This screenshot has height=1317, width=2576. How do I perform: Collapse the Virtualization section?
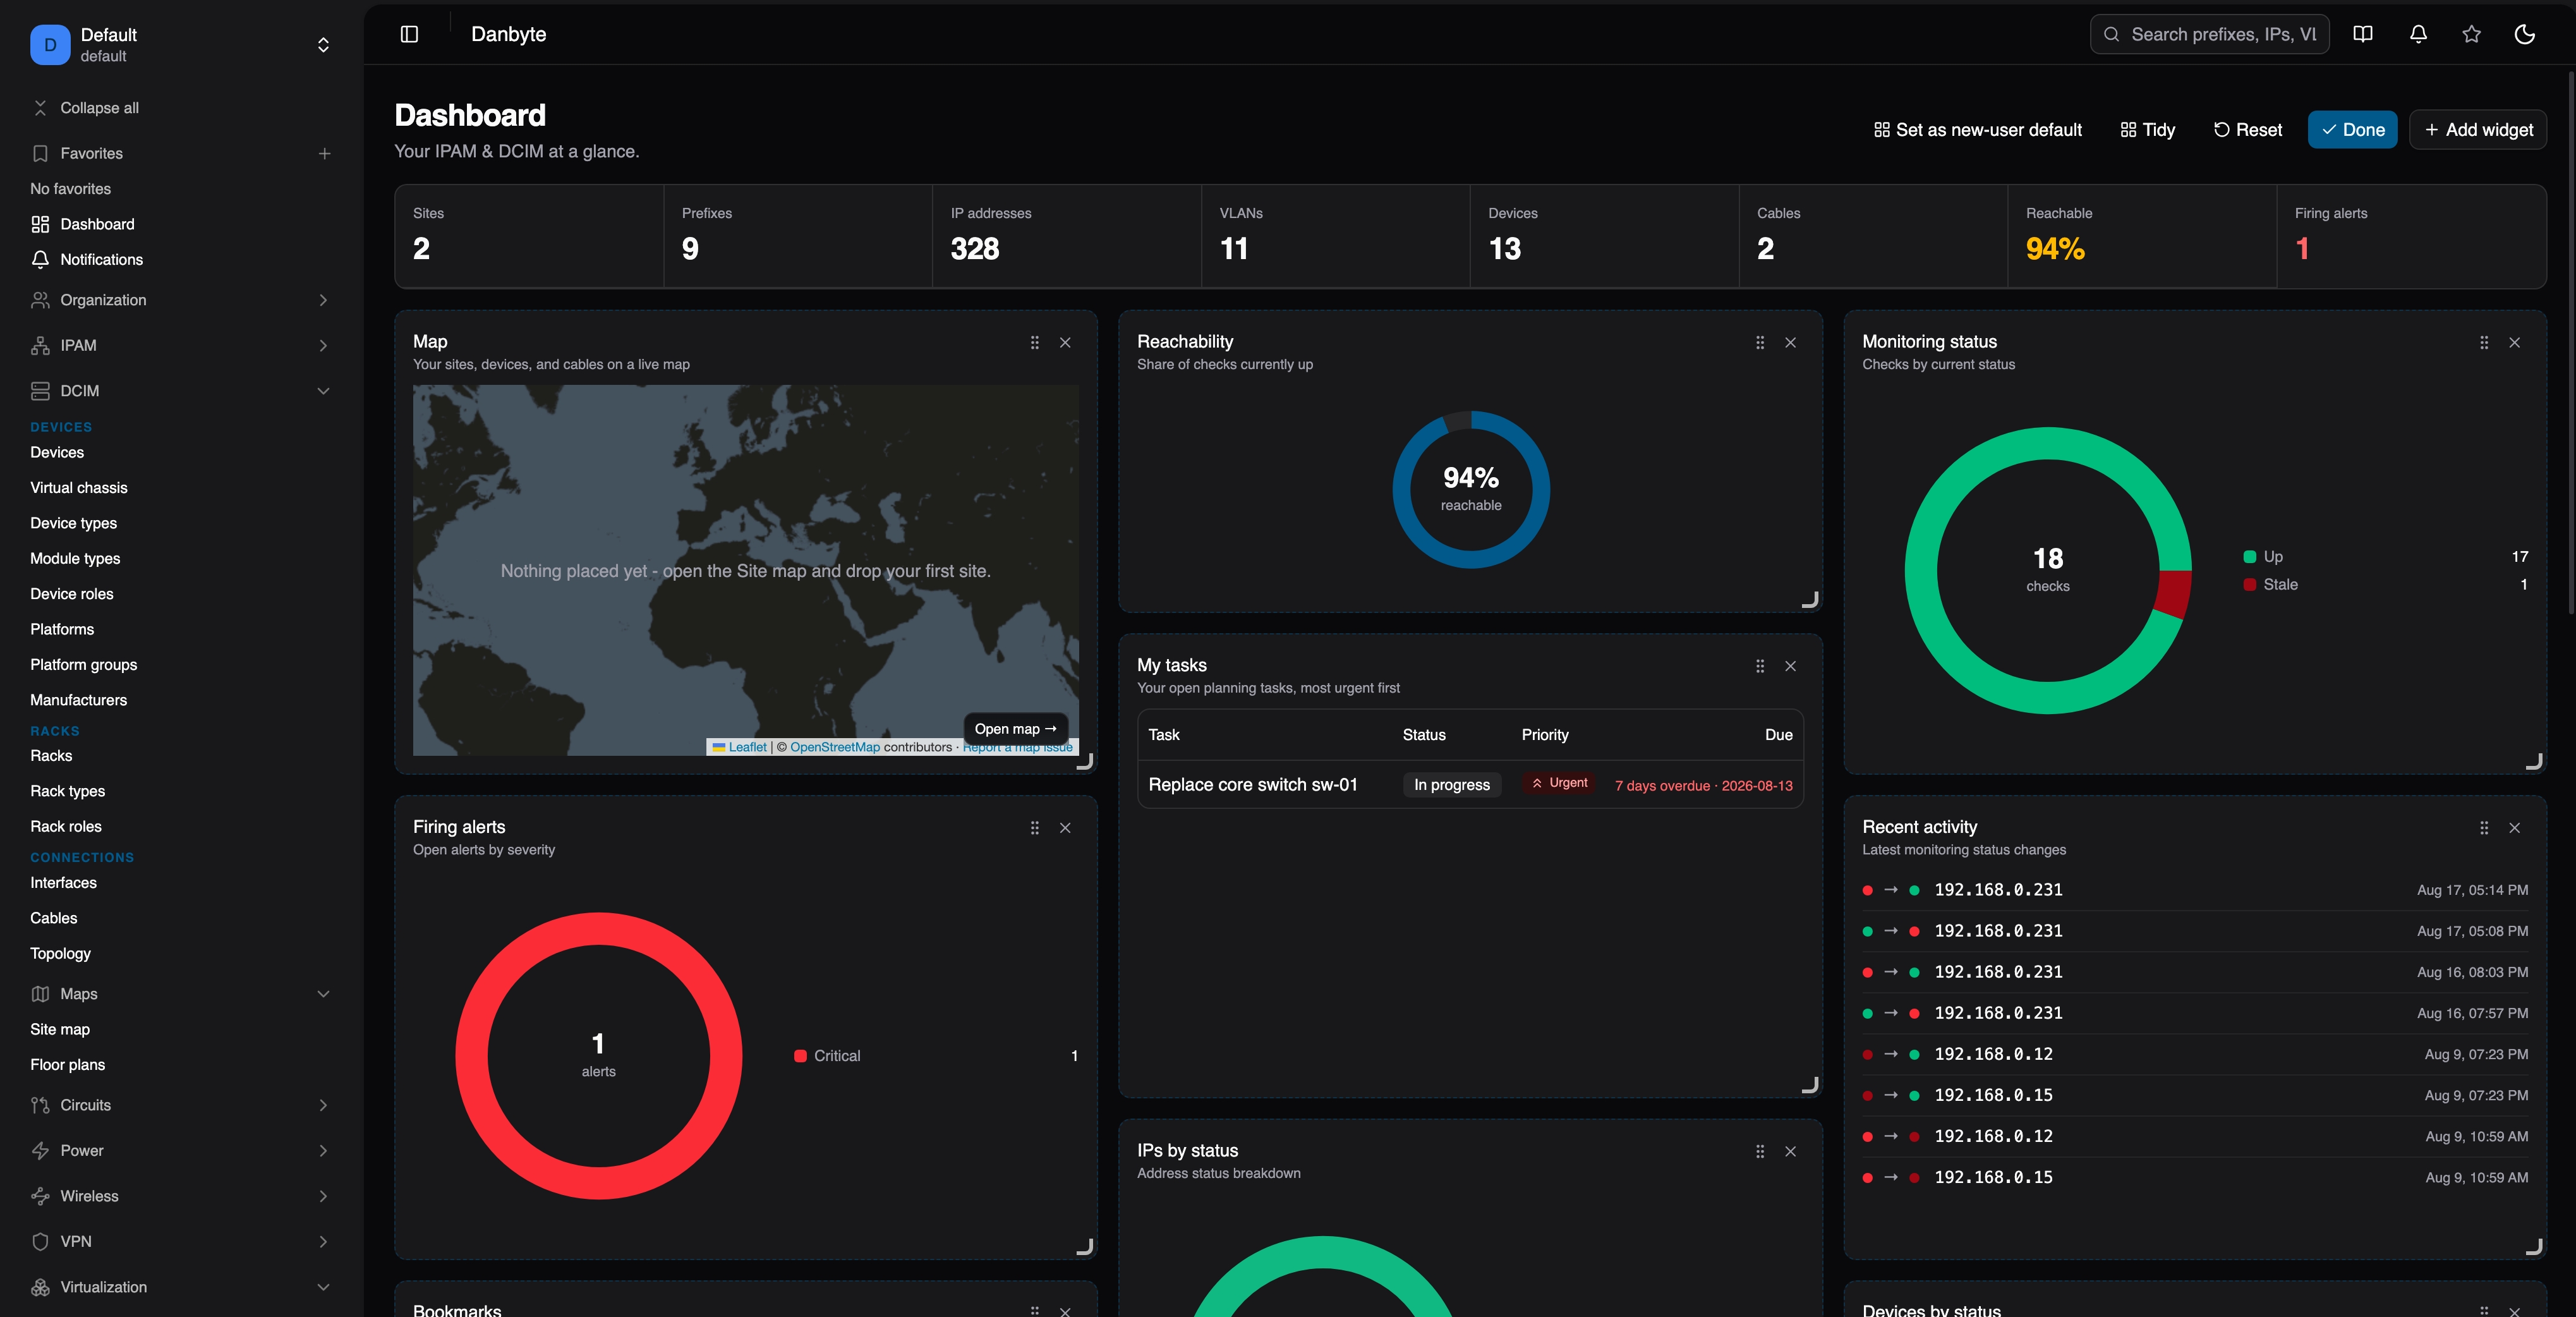[x=181, y=1287]
